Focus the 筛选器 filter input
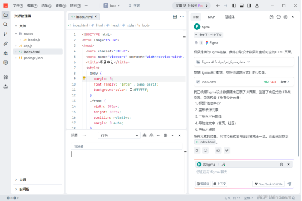The width and height of the screenshot is (302, 201). pos(126,147)
